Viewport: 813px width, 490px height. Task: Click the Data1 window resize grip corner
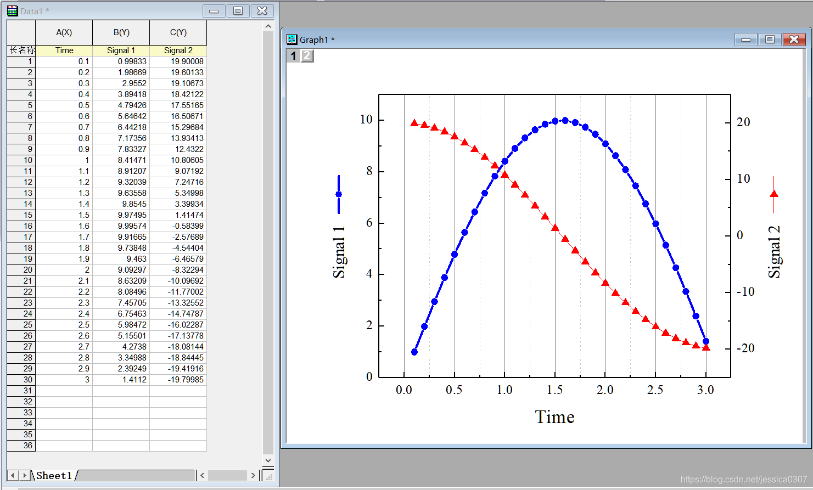268,476
